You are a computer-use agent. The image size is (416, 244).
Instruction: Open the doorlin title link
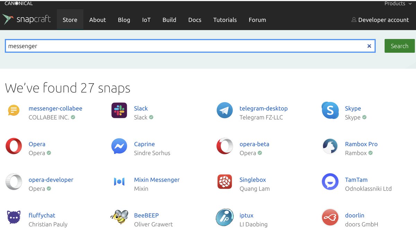click(x=355, y=216)
